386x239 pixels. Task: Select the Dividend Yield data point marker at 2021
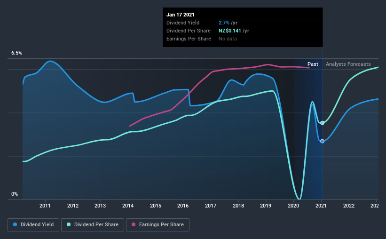322,141
